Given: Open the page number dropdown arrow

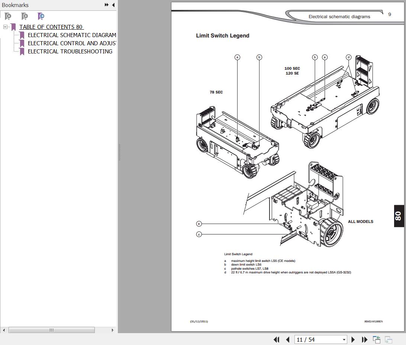Looking at the screenshot, I should [x=344, y=339].
